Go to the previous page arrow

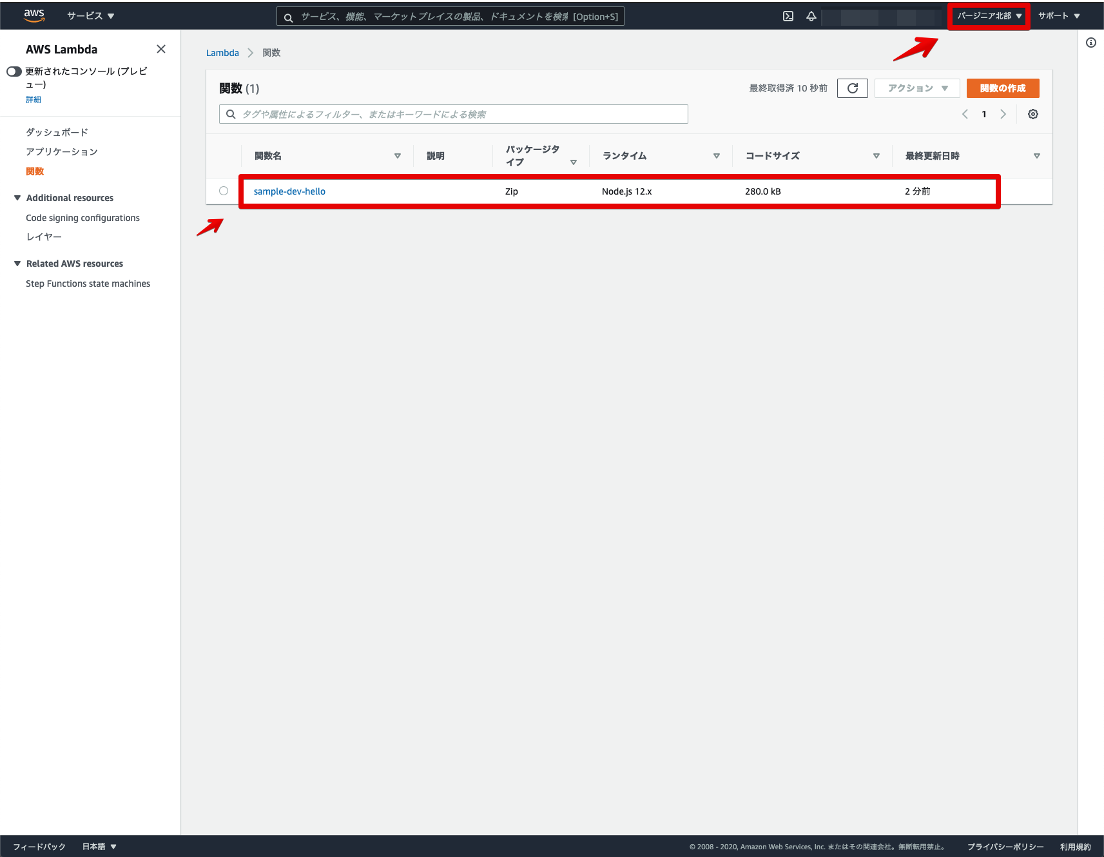tap(965, 114)
